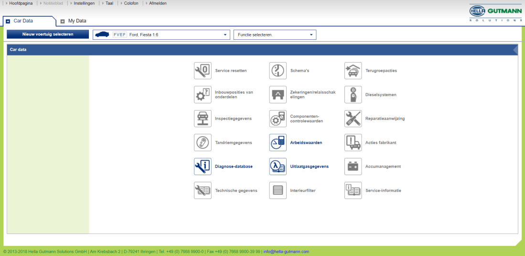Screen dimensions: 525x256
Task: Open the Accumanagement battery icon
Action: pyautogui.click(x=353, y=167)
